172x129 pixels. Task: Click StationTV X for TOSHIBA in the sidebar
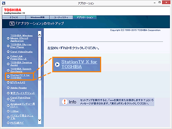click(20, 76)
